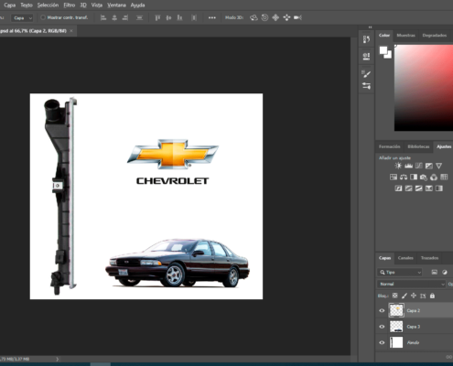Add a Curves adjustment

pyautogui.click(x=419, y=166)
